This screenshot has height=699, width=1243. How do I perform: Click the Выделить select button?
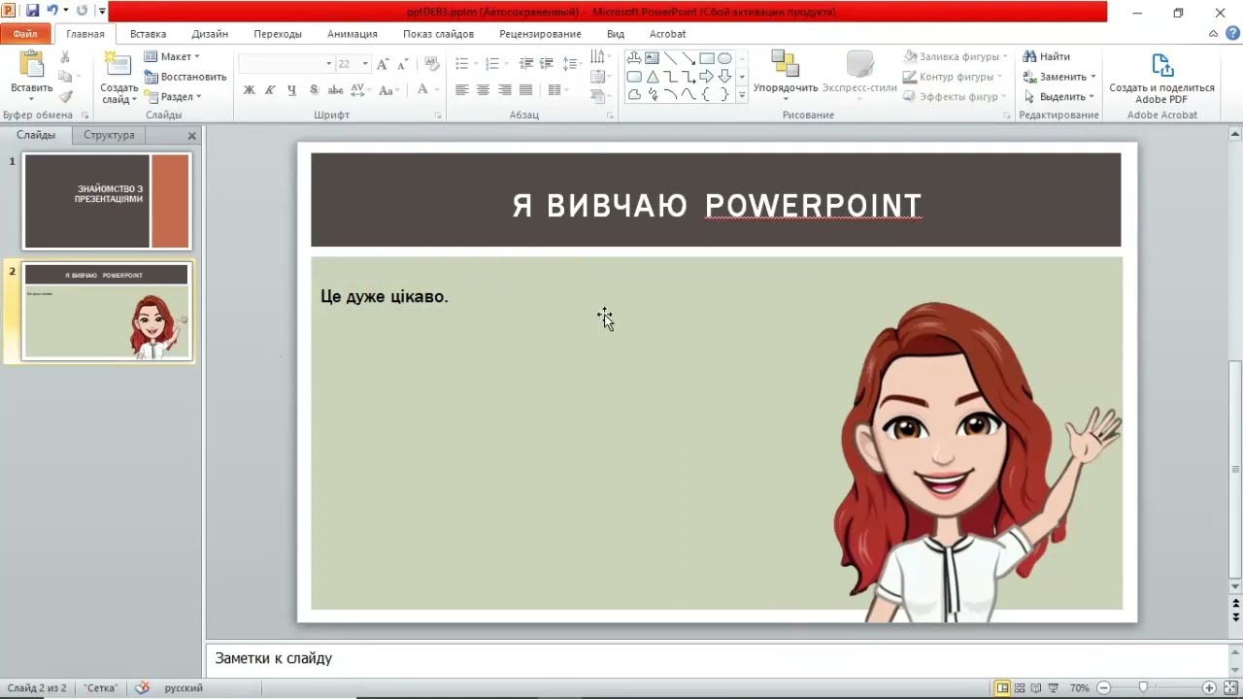point(1059,97)
